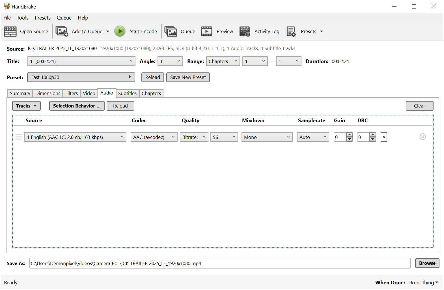Open the AAC (avcodec) codec dropdown
This screenshot has width=444, height=290.
tap(154, 137)
